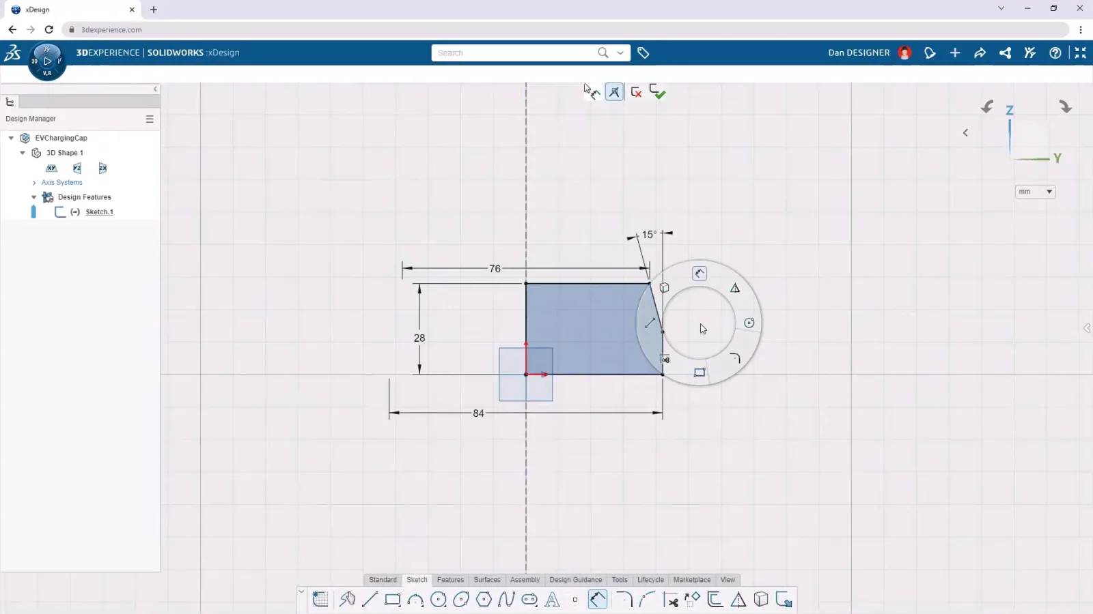The image size is (1093, 614).
Task: Switch to the Surfaces tab
Action: (x=487, y=580)
